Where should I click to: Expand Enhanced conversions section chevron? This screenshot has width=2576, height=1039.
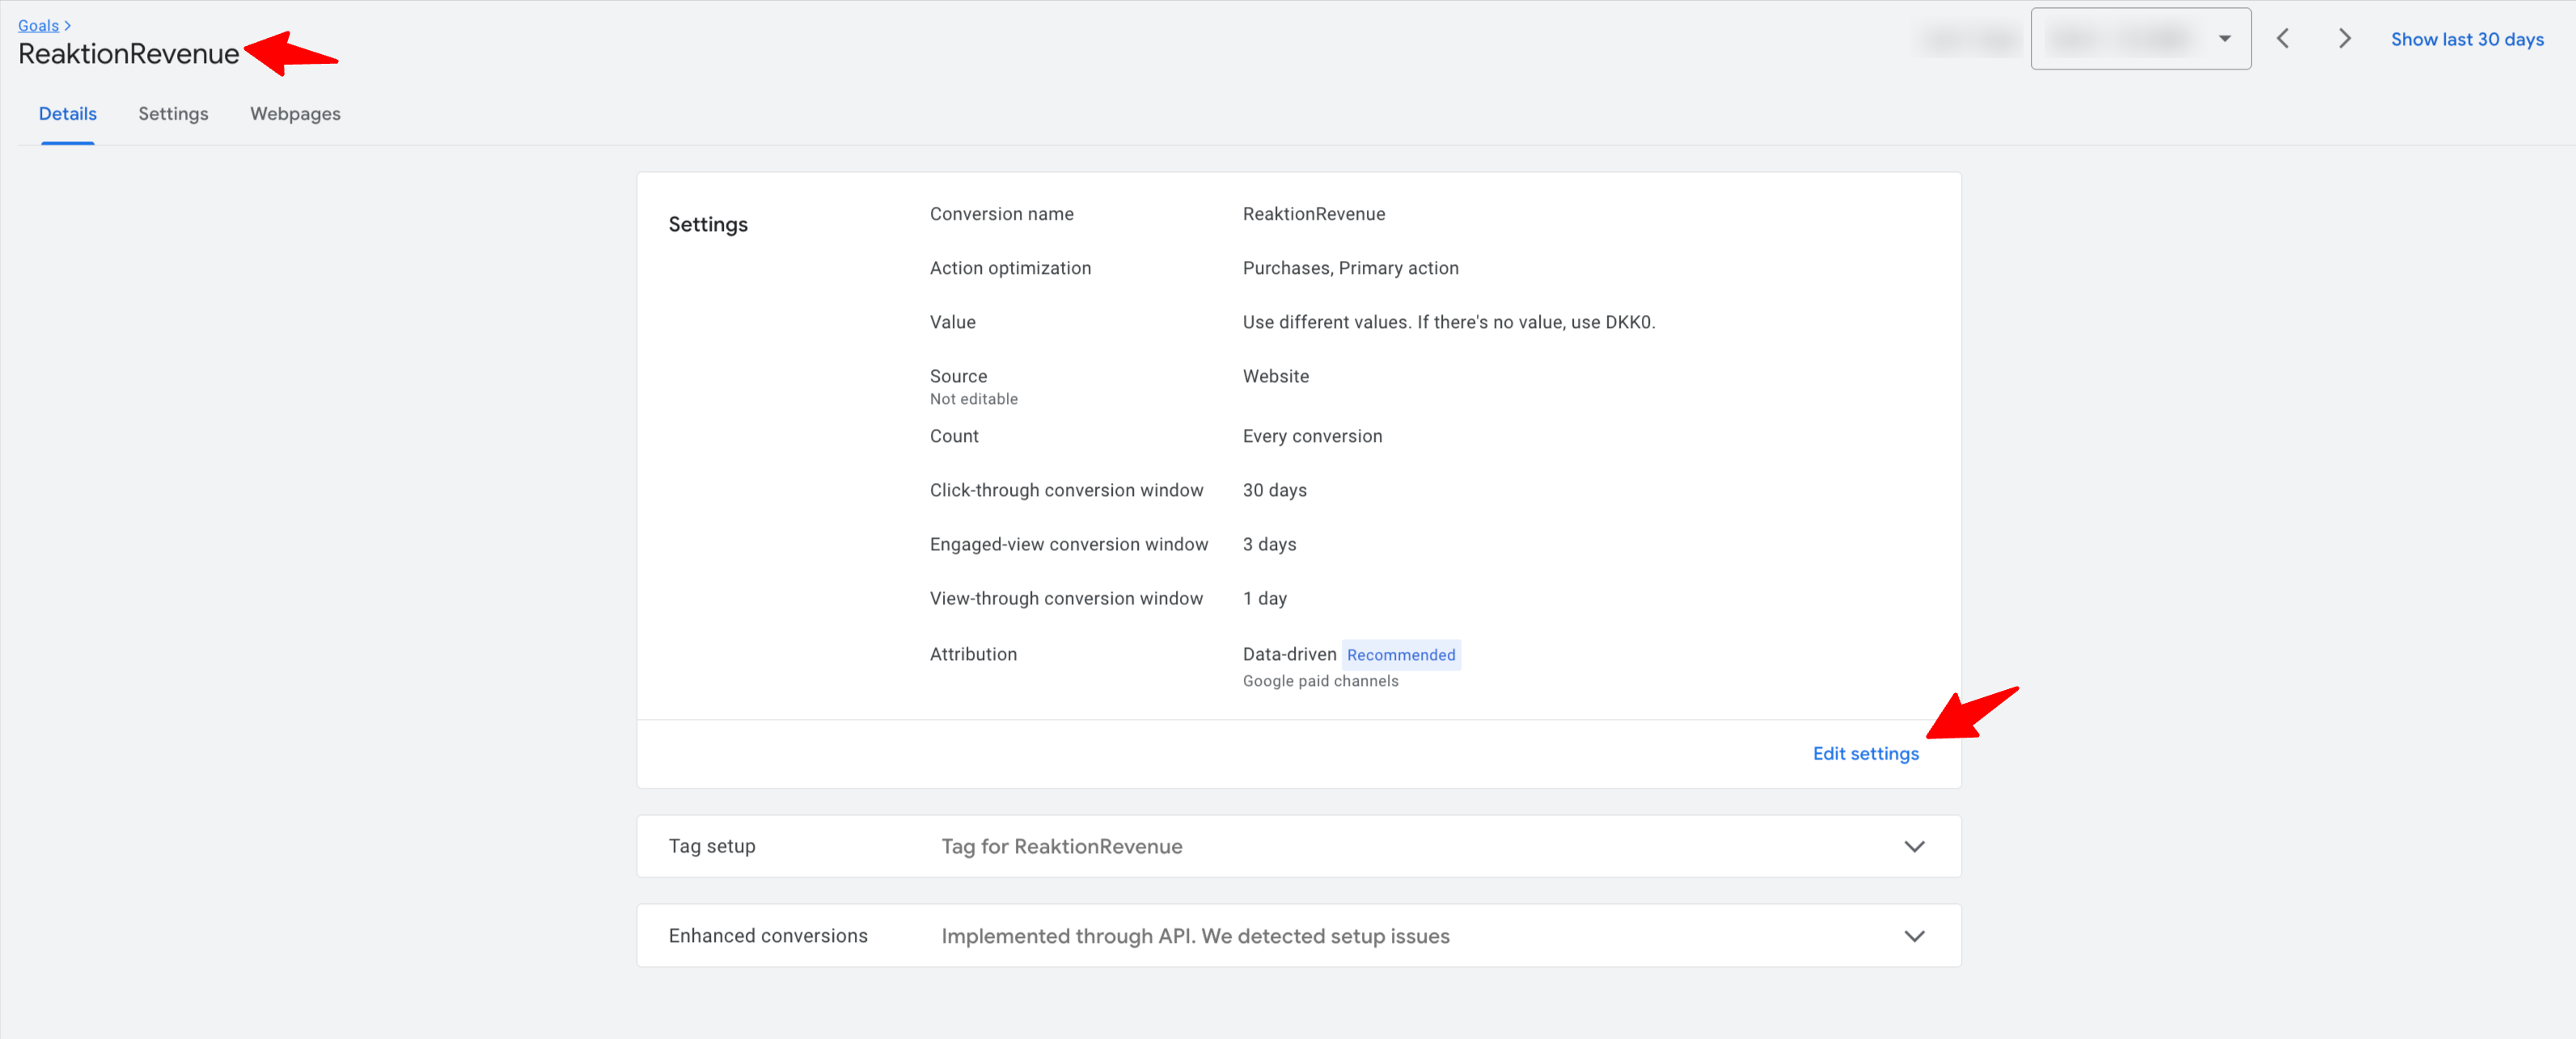1913,936
